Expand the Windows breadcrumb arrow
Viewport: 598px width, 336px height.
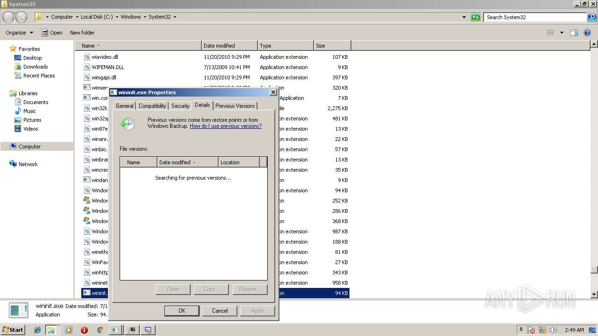click(x=145, y=17)
